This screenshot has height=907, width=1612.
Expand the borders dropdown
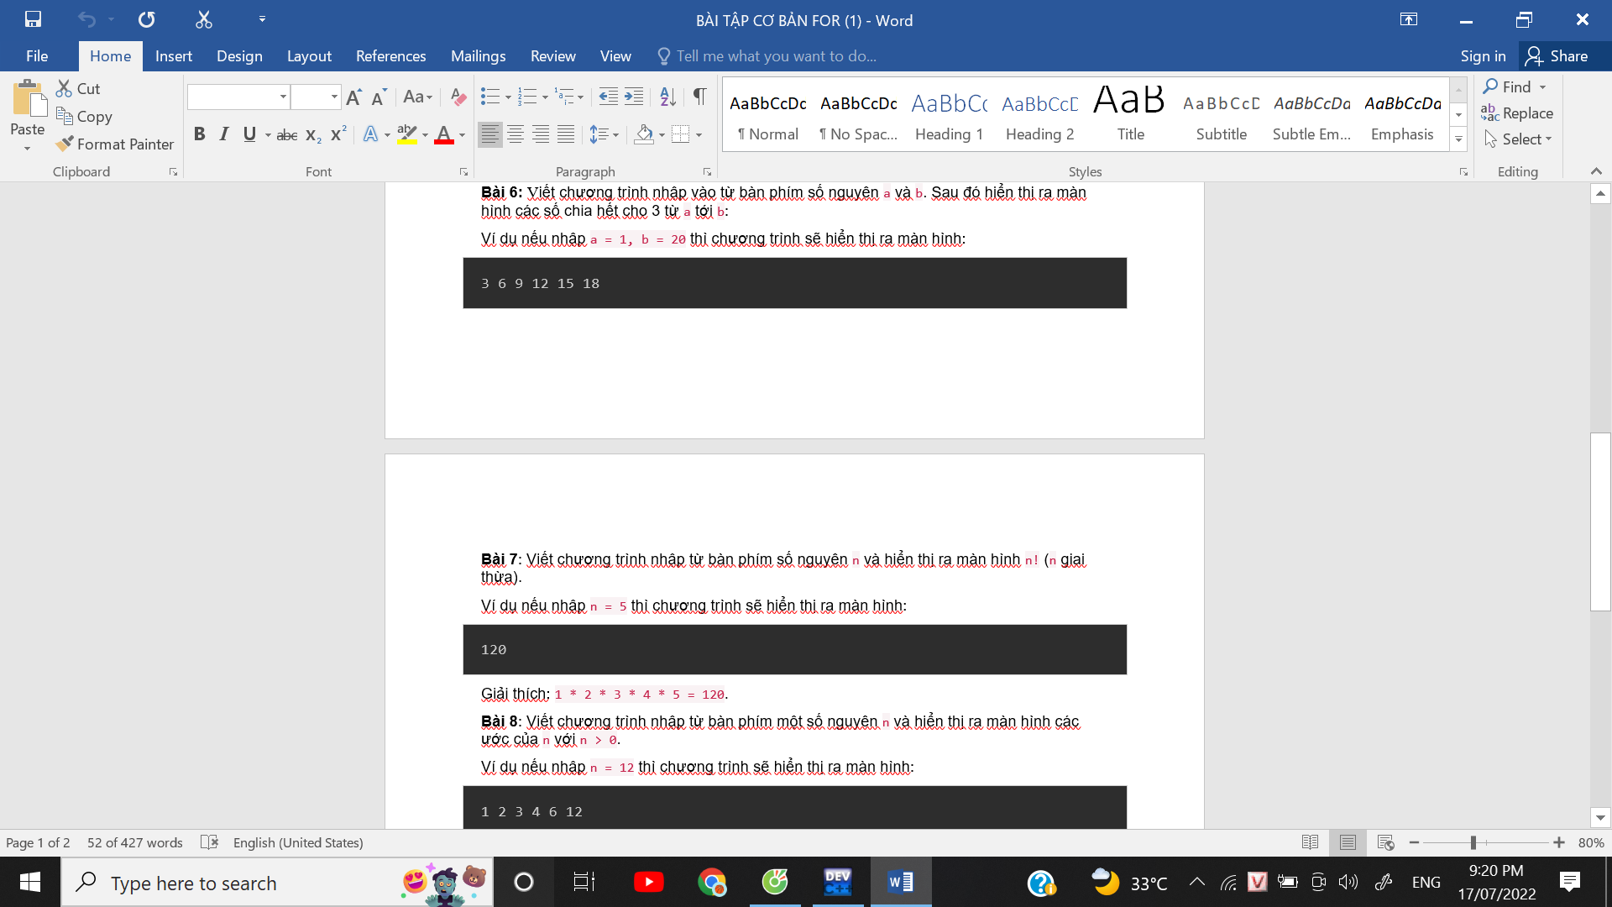point(699,134)
